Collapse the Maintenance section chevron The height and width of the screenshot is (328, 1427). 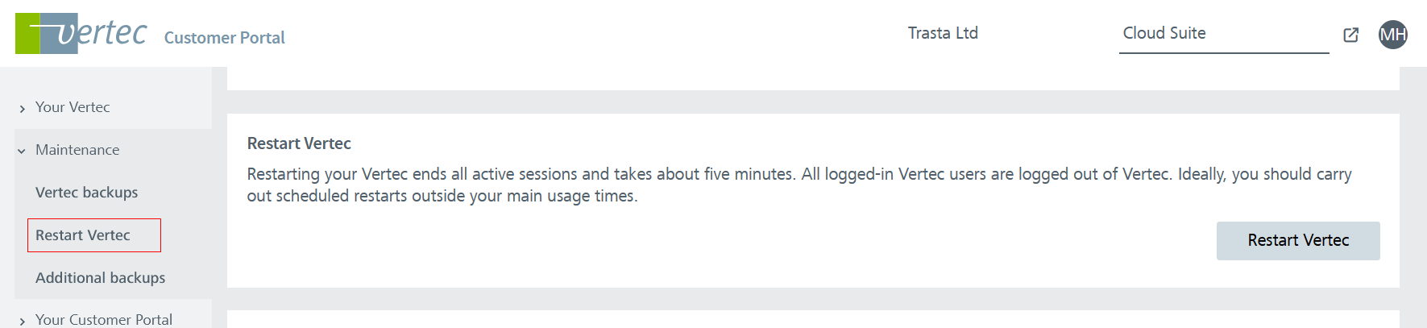(x=22, y=151)
